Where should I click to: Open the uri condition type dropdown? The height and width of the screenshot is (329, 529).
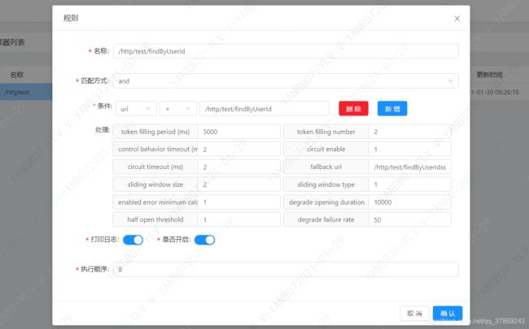[136, 109]
